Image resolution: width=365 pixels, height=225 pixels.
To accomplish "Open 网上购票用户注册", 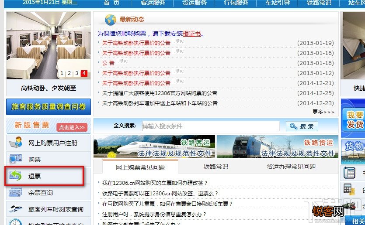I will click(x=53, y=143).
